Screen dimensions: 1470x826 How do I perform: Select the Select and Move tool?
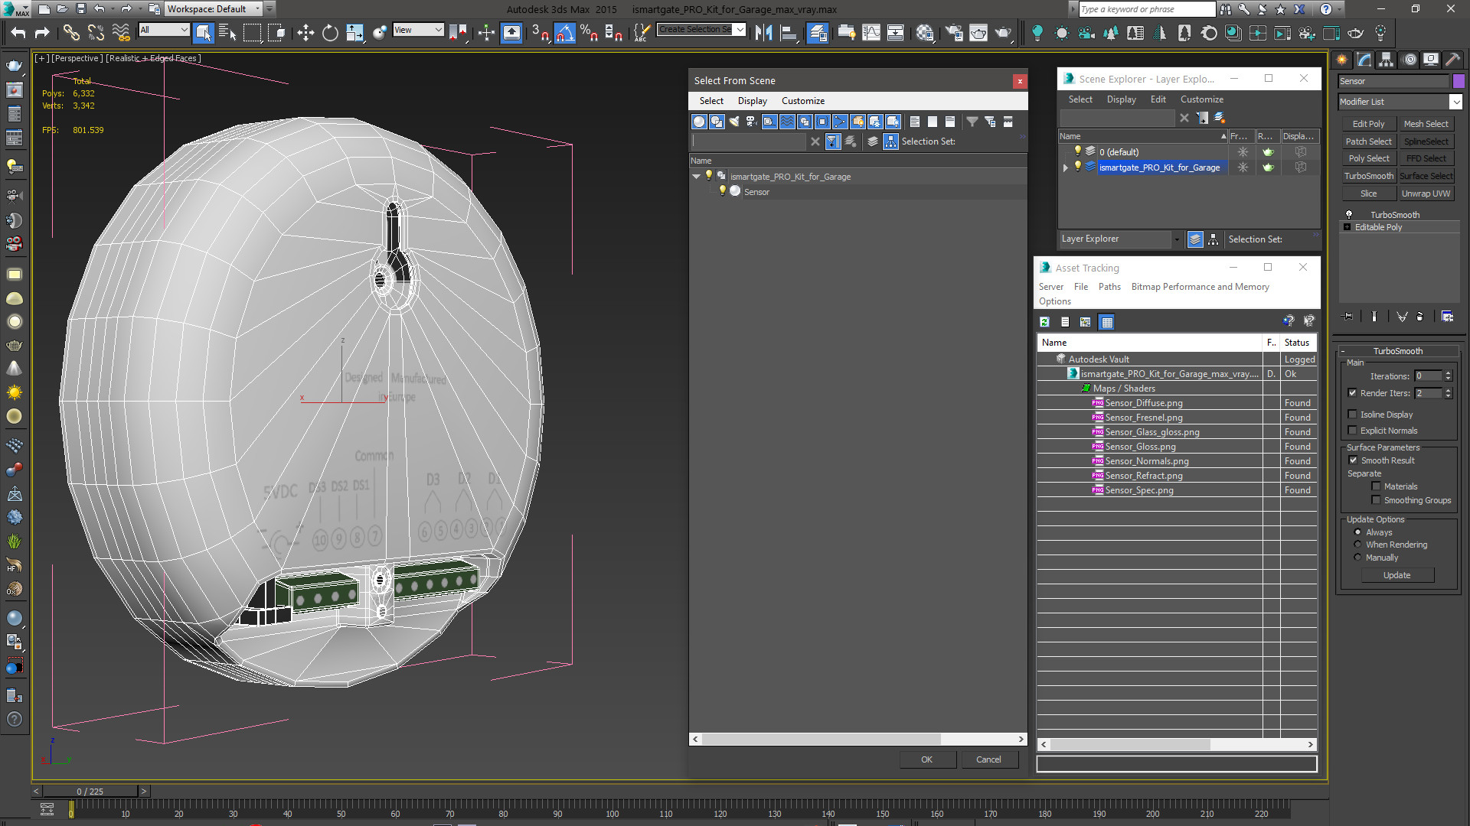click(305, 33)
